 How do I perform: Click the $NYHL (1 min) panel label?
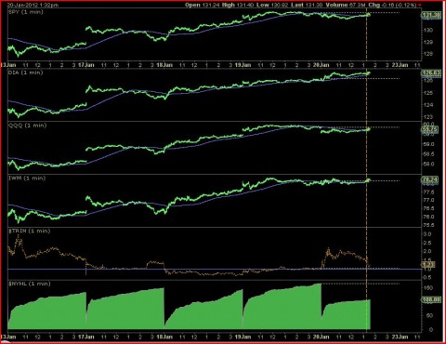30,284
